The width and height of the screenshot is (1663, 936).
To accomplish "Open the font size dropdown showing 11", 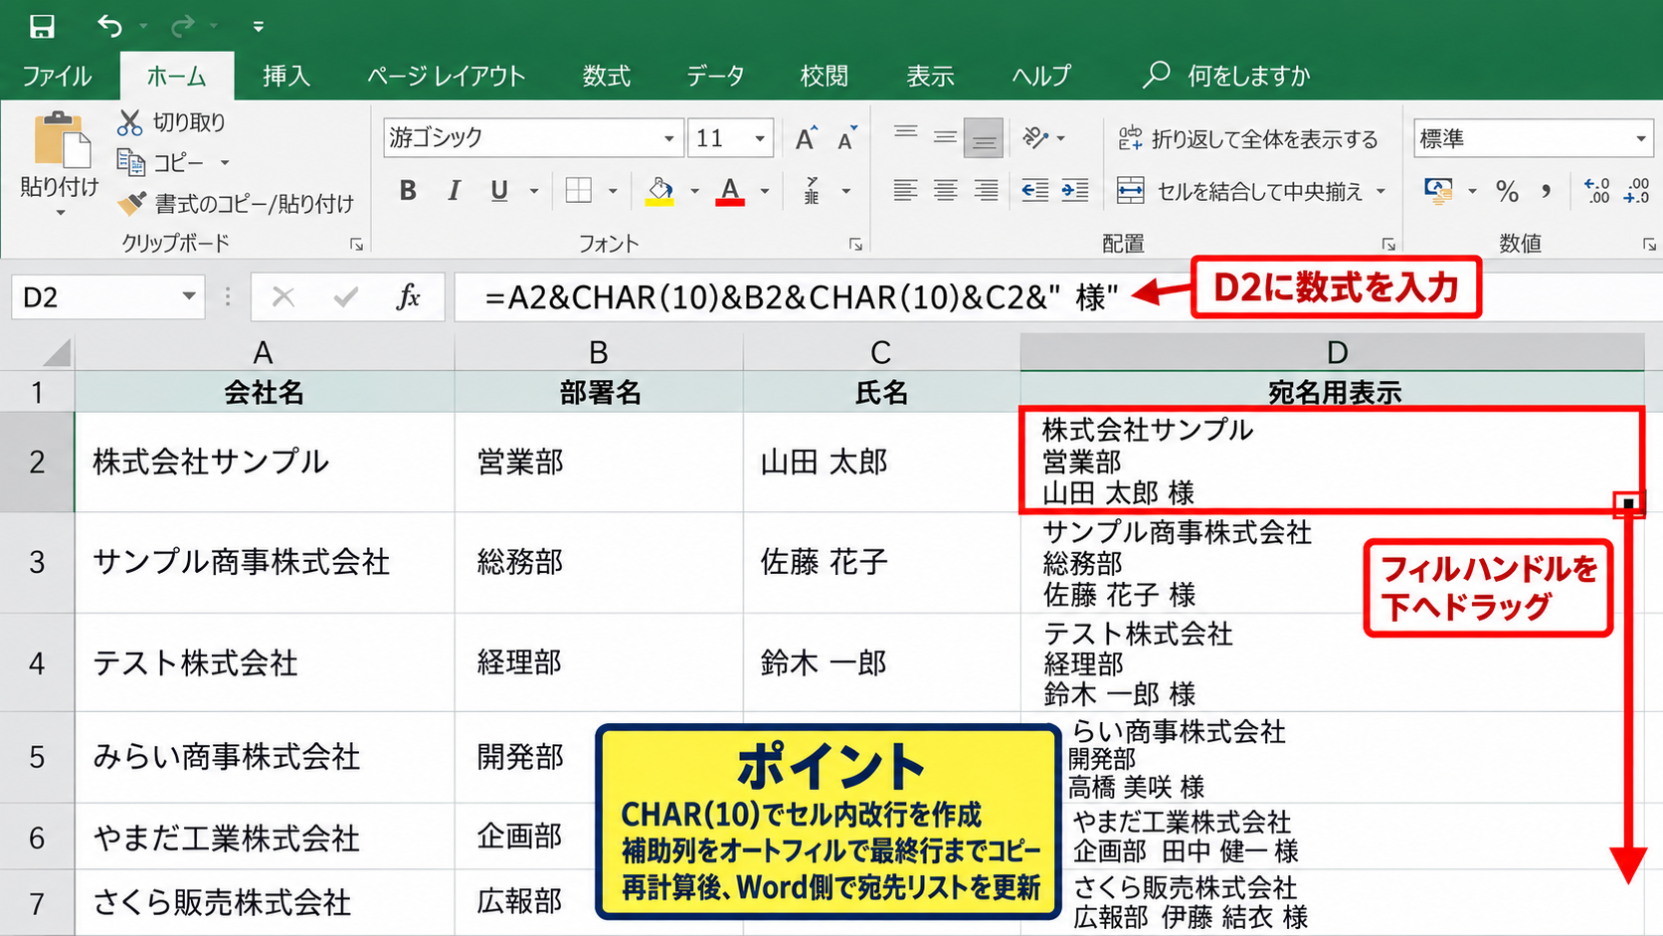I will click(760, 138).
